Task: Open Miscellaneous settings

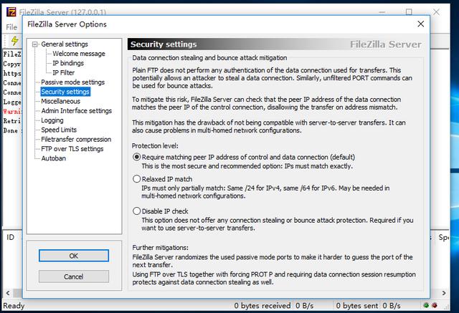Action: (60, 101)
